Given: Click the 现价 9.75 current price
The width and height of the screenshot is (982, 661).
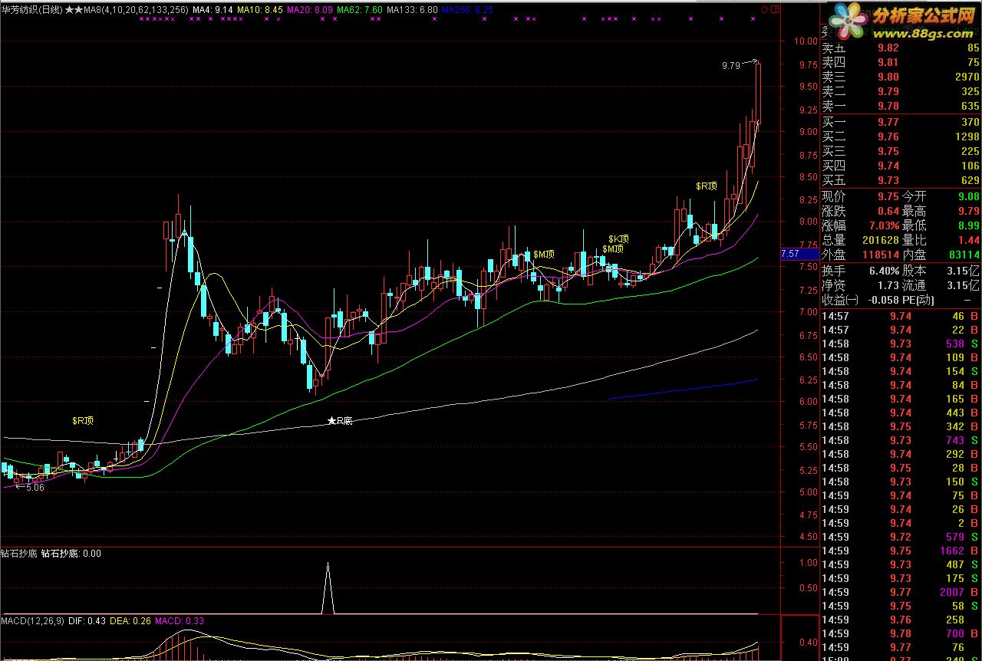Looking at the screenshot, I should [x=888, y=196].
